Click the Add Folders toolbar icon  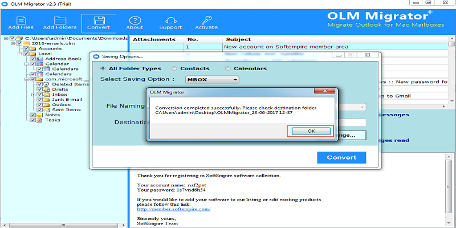[x=60, y=21]
